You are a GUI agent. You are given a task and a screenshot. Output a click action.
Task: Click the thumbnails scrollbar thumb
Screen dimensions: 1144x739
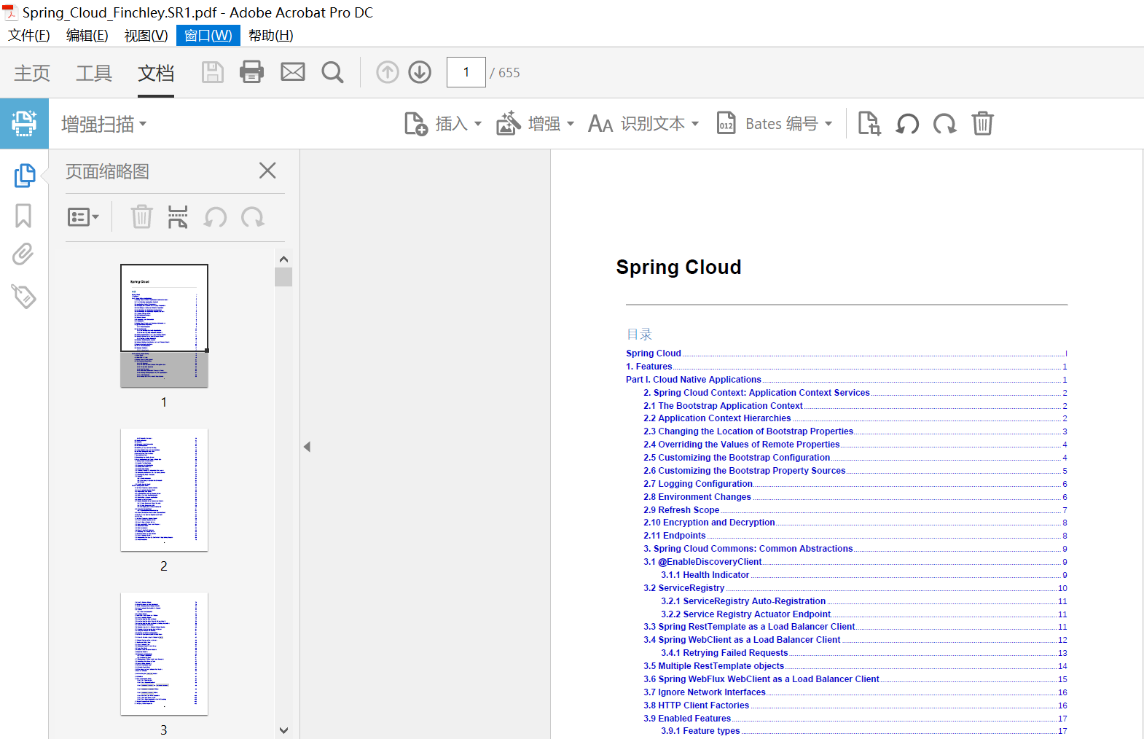click(x=283, y=277)
